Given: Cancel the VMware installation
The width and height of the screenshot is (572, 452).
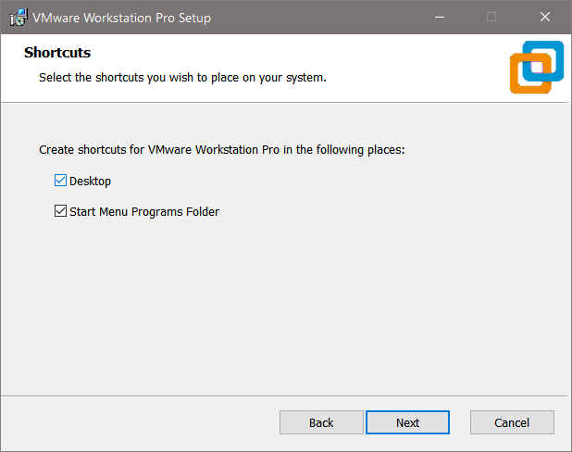Looking at the screenshot, I should pyautogui.click(x=512, y=422).
